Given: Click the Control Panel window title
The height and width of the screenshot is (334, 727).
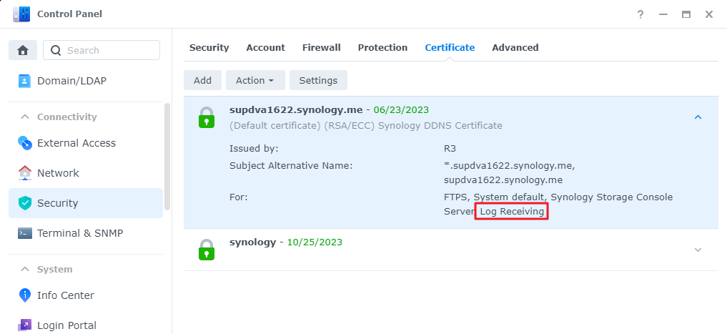Looking at the screenshot, I should (x=69, y=14).
